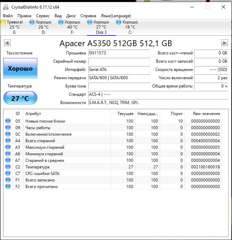This screenshot has width=232, height=240.
Task: Select the C: disk tab at 18 °C
Action: (x=130, y=27)
